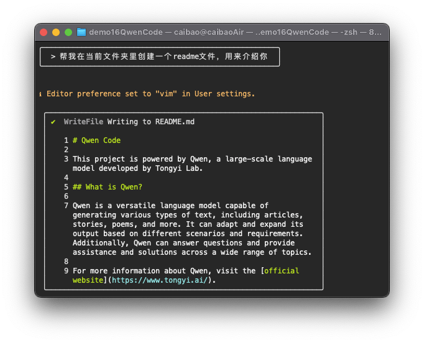This screenshot has width=424, height=343.
Task: Click line number 9 in the file preview
Action: coord(66,271)
